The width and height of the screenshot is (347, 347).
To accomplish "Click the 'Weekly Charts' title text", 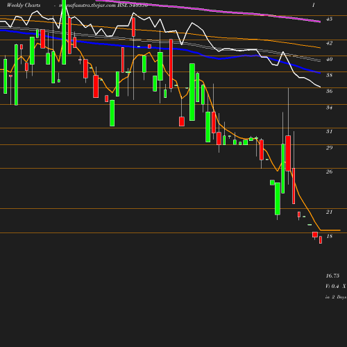I will 24,5.
